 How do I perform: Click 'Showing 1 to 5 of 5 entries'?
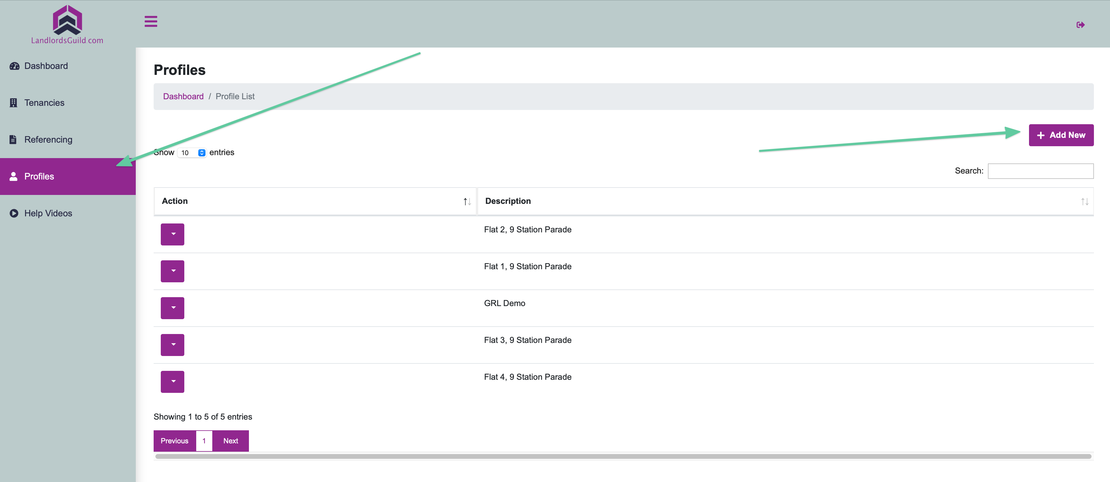tap(203, 417)
